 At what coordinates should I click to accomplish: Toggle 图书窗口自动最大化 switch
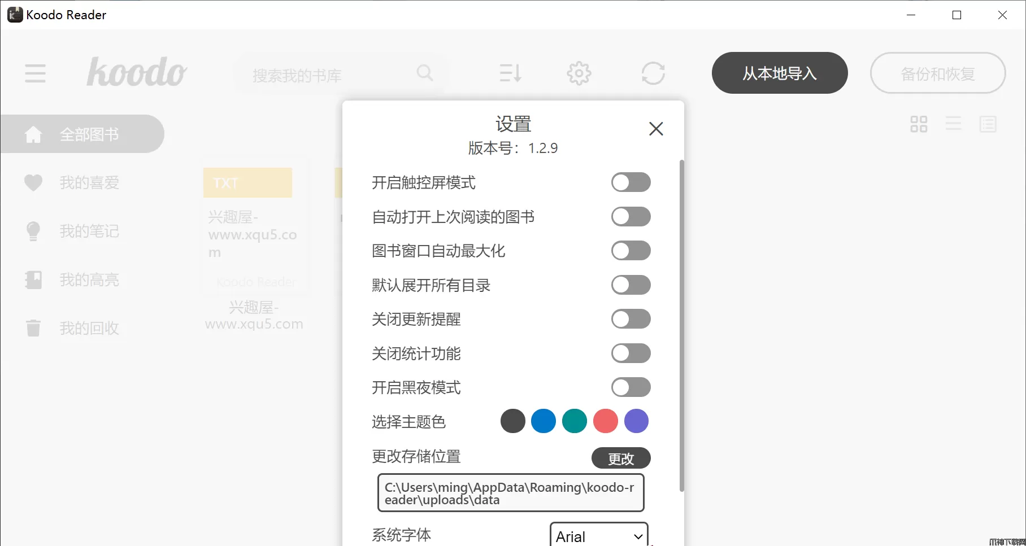631,251
